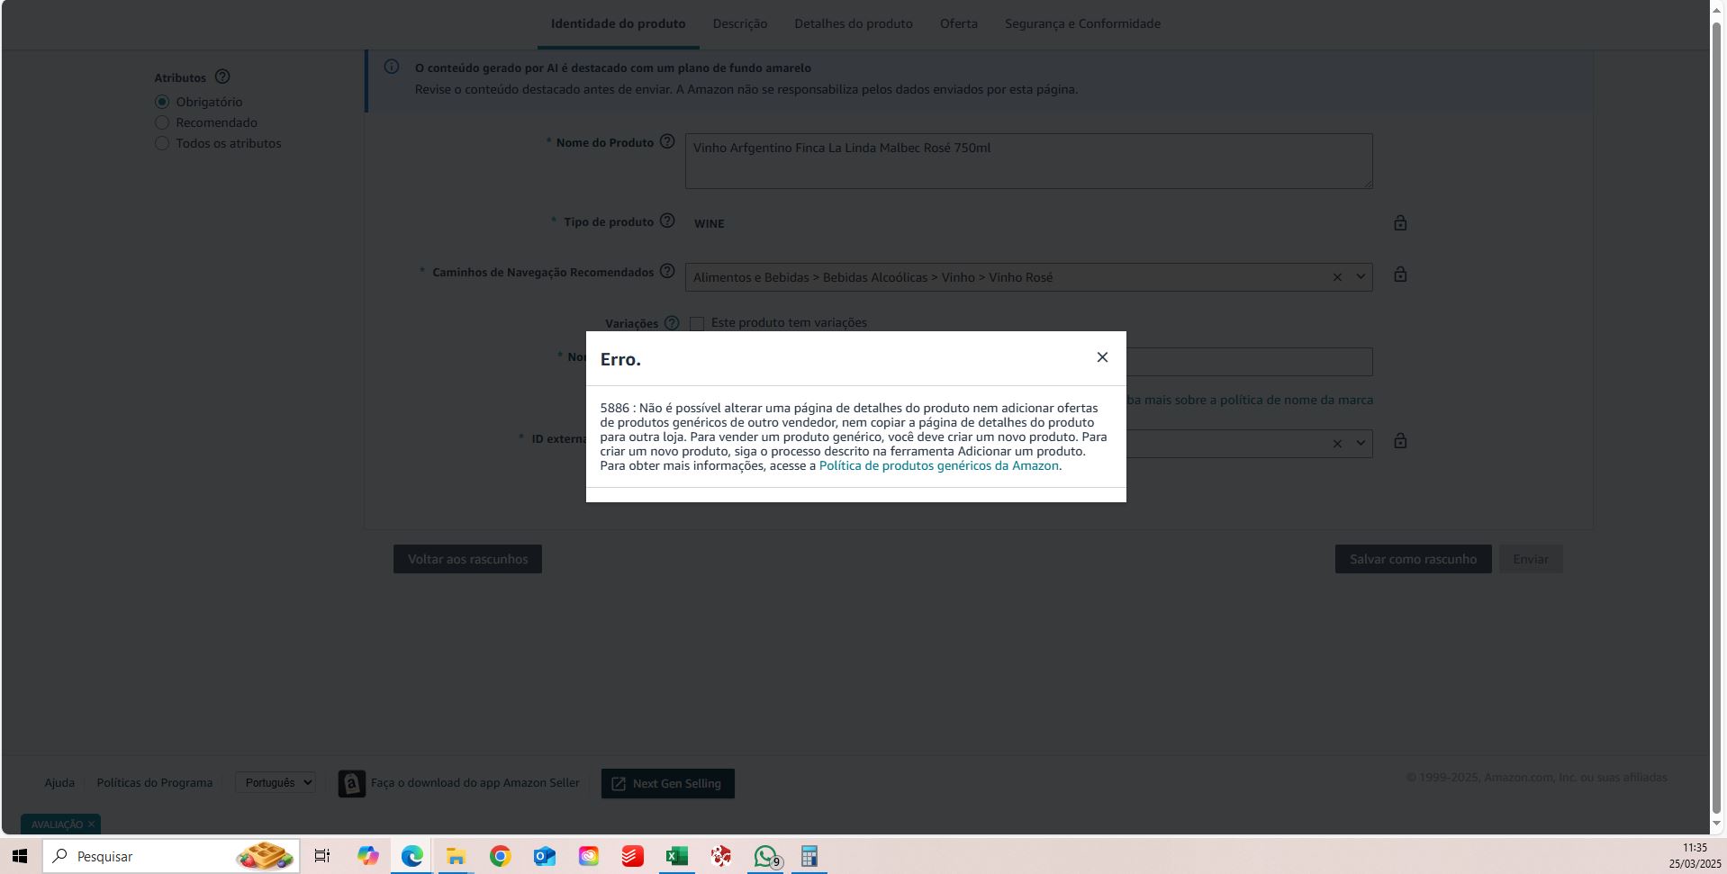The image size is (1727, 874).
Task: Clear the Vinho Rosé navigation path selection
Action: 1337,277
